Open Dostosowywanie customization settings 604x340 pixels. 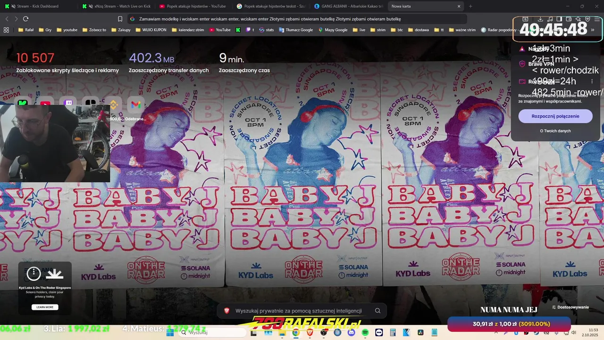(x=570, y=307)
